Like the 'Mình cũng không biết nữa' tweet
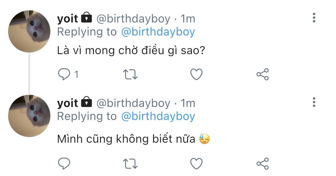Viewport: 336px width, 176px height. (196, 164)
